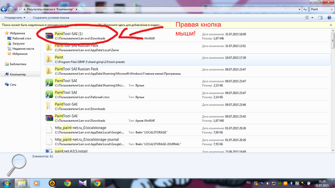Click the magnifier icon in the address bar
The image size is (335, 188).
pos(20,9)
